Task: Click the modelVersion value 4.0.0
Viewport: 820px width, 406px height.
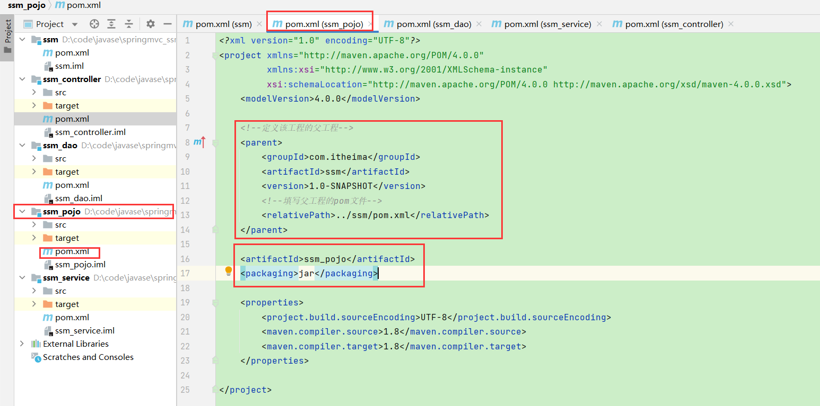Action: [x=328, y=98]
